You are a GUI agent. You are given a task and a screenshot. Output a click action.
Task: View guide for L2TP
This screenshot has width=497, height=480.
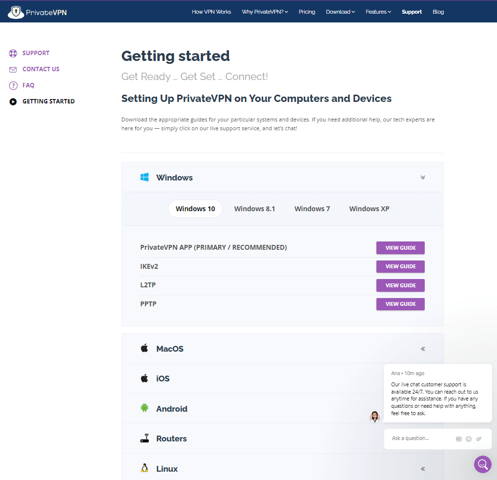pos(400,285)
